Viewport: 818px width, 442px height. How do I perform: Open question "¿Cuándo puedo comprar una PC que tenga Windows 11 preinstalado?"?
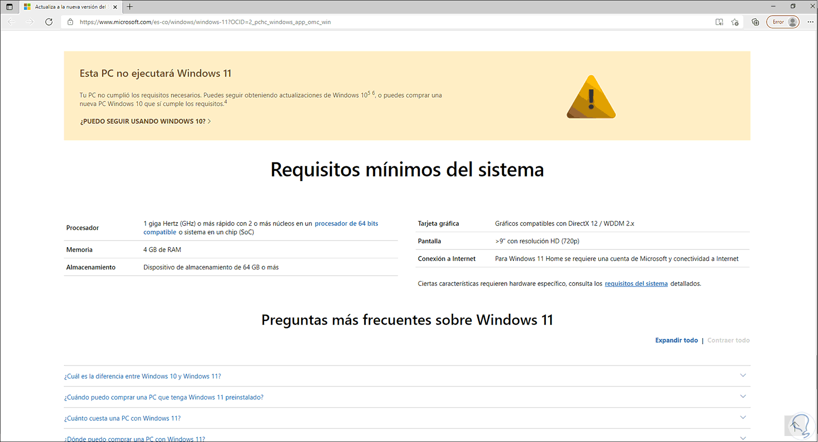coord(164,397)
